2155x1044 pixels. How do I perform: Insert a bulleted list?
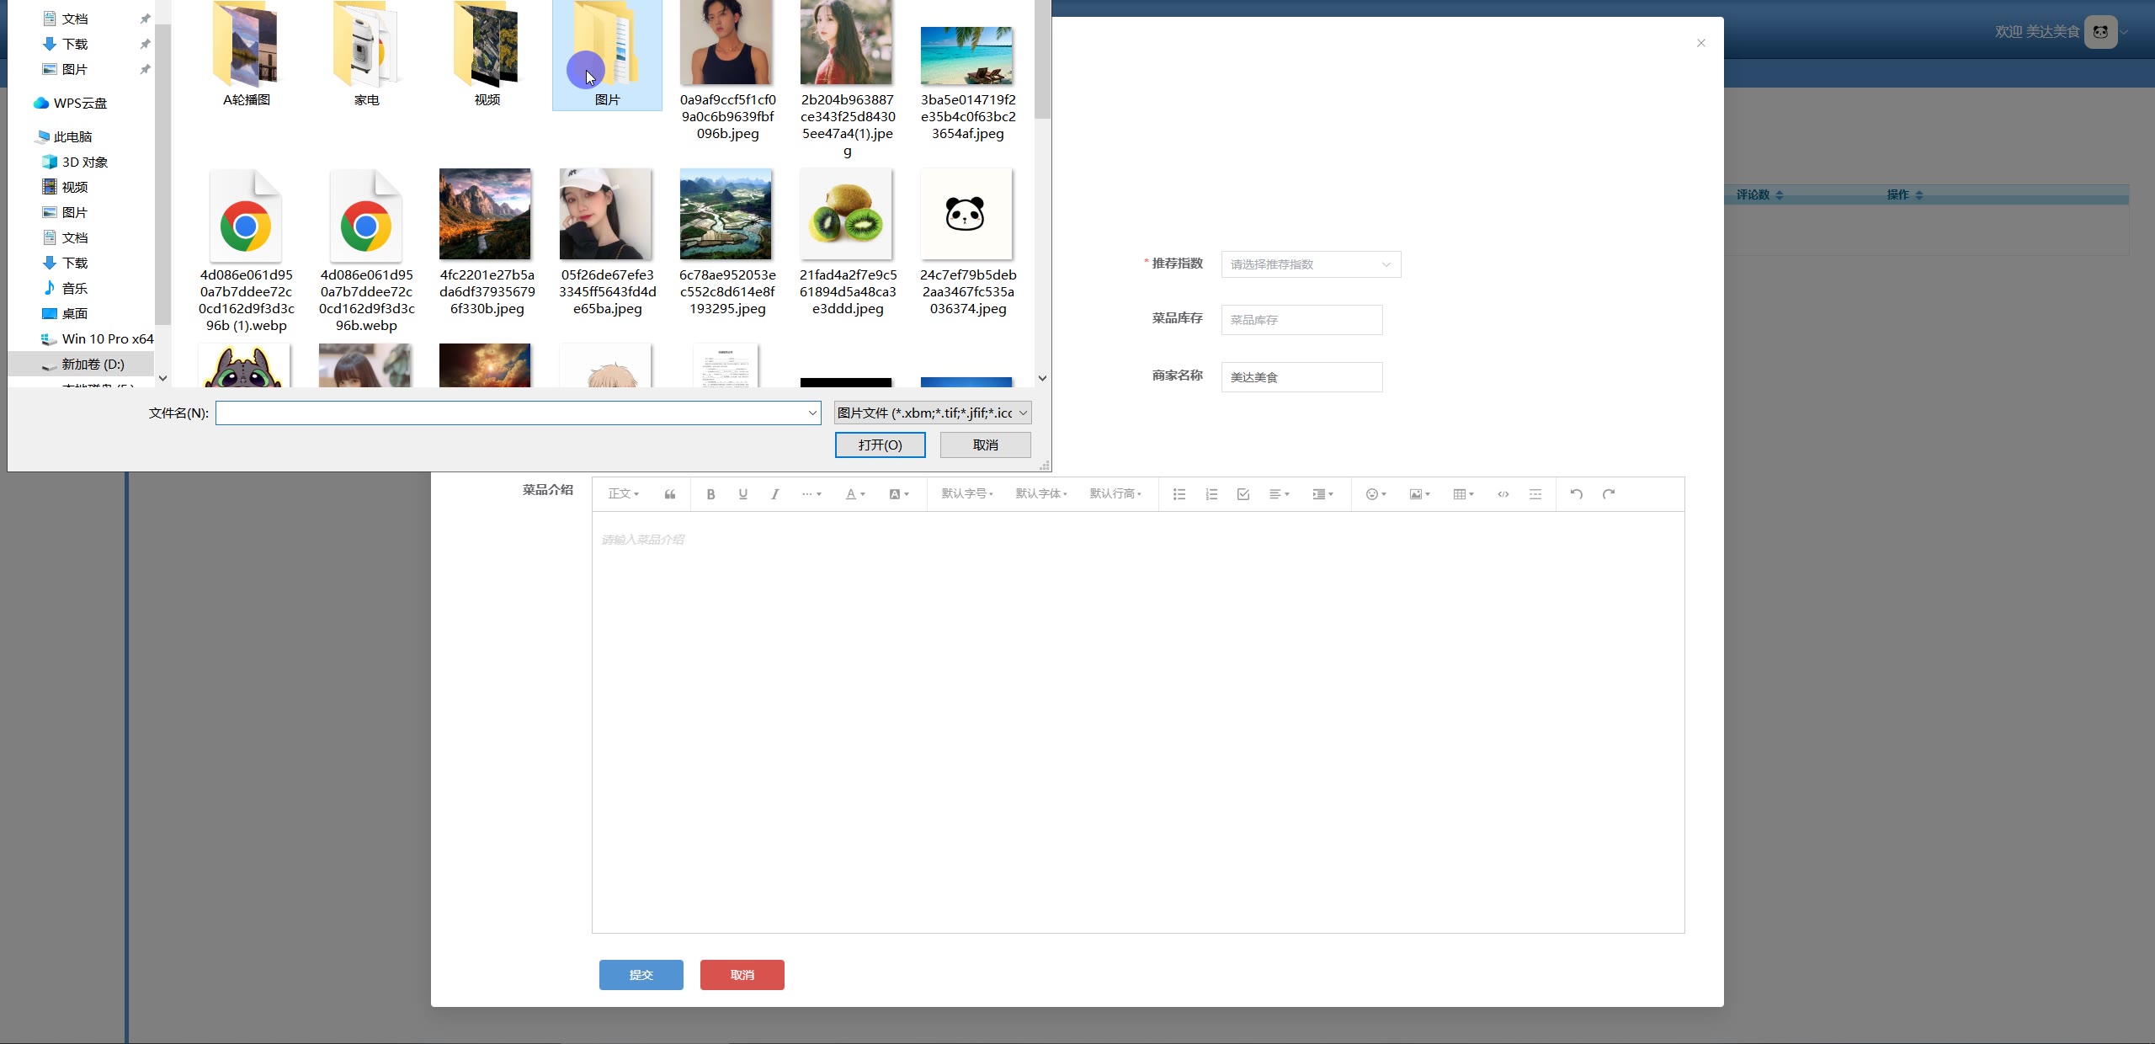click(1179, 494)
